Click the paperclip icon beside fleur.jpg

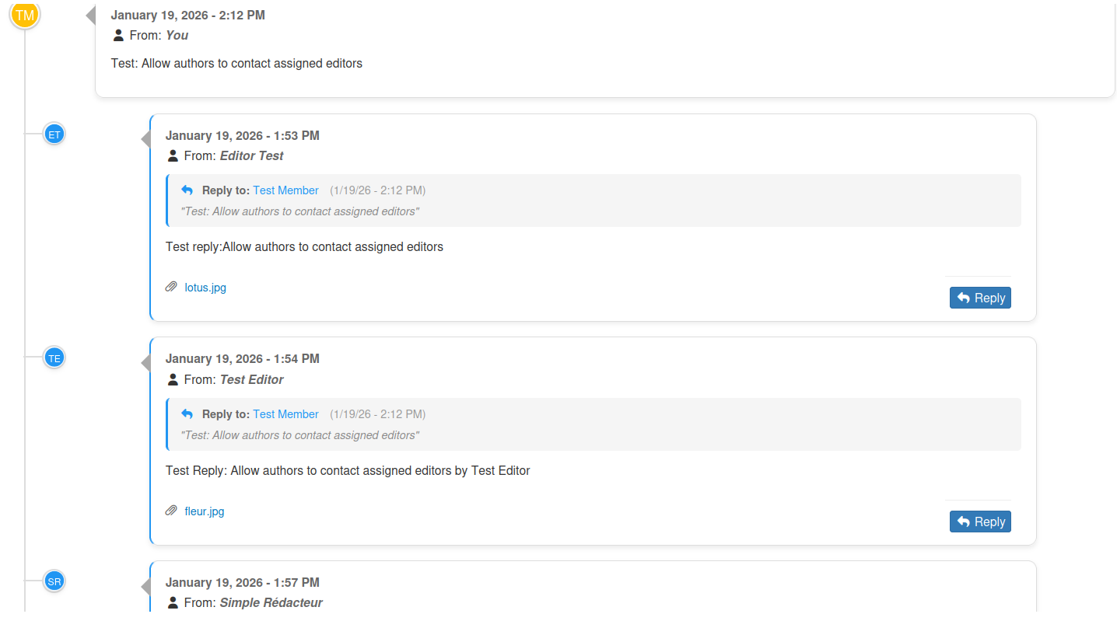click(171, 511)
